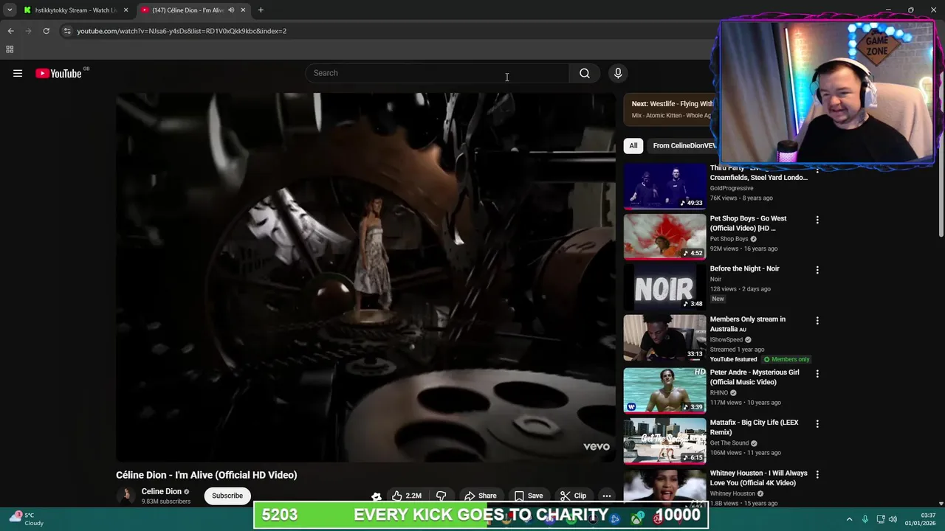Screen dimensions: 945x531
Task: Click GoldProgressive channel name
Action: click(x=732, y=188)
